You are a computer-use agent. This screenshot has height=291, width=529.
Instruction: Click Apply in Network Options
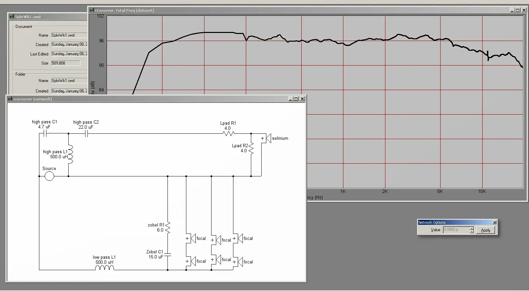tap(485, 230)
